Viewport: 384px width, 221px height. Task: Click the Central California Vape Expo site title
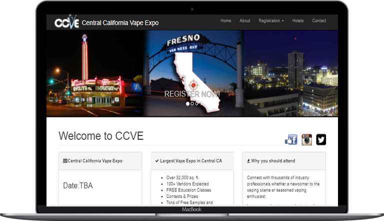coord(120,23)
